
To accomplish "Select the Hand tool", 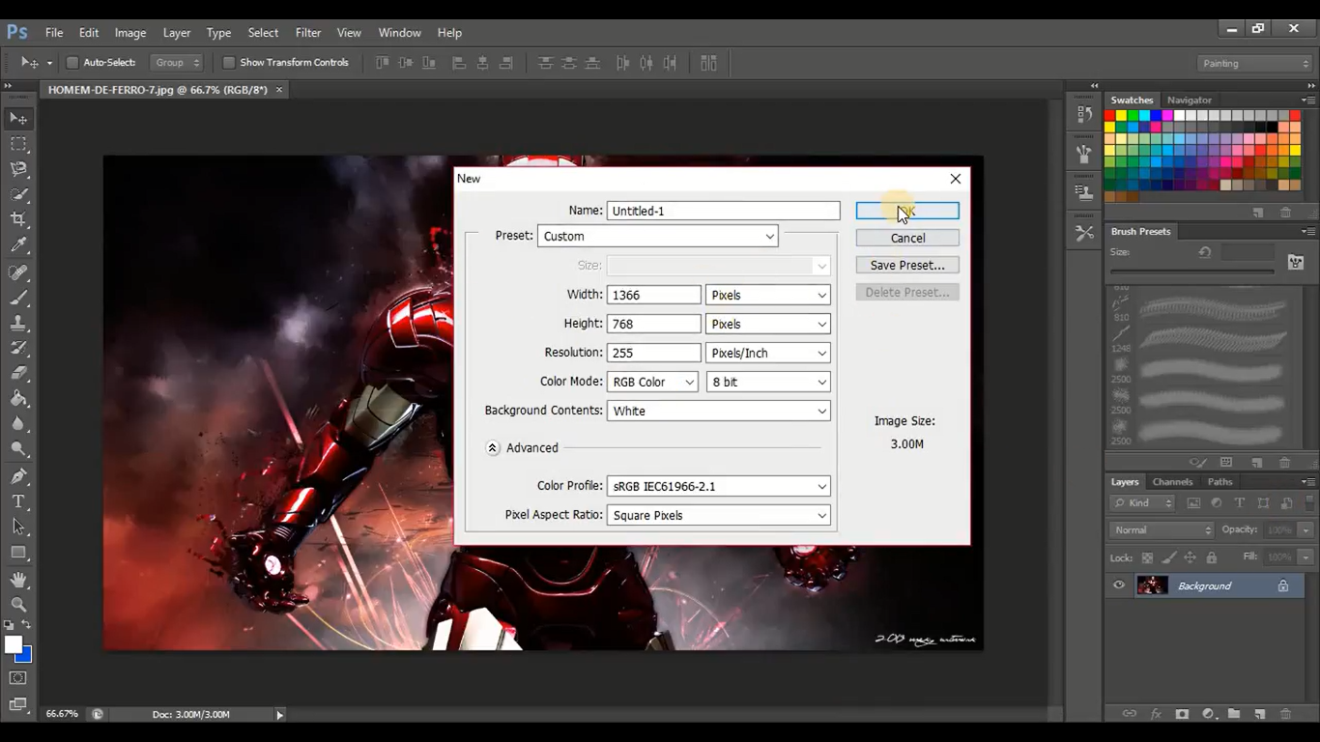I will pyautogui.click(x=19, y=580).
